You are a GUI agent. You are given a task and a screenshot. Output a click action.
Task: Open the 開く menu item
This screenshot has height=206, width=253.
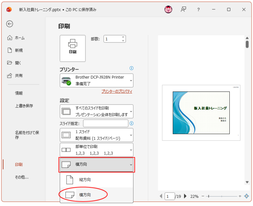coord(14,63)
